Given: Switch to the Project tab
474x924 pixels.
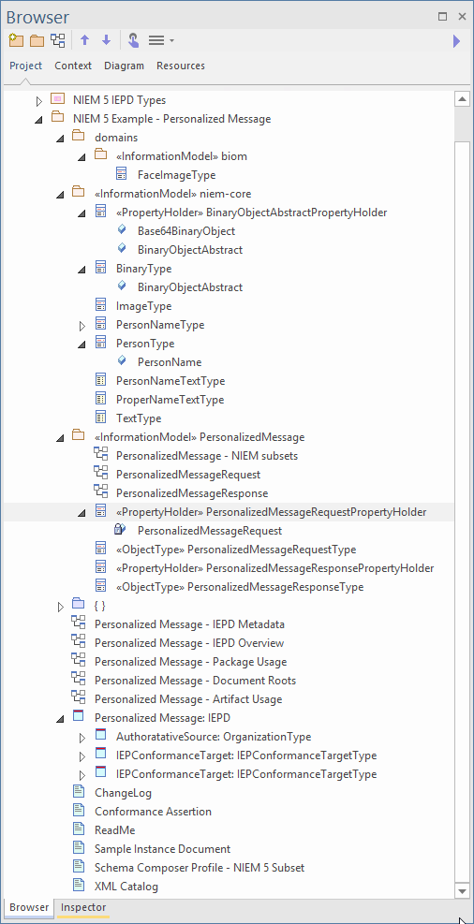Looking at the screenshot, I should tap(26, 66).
